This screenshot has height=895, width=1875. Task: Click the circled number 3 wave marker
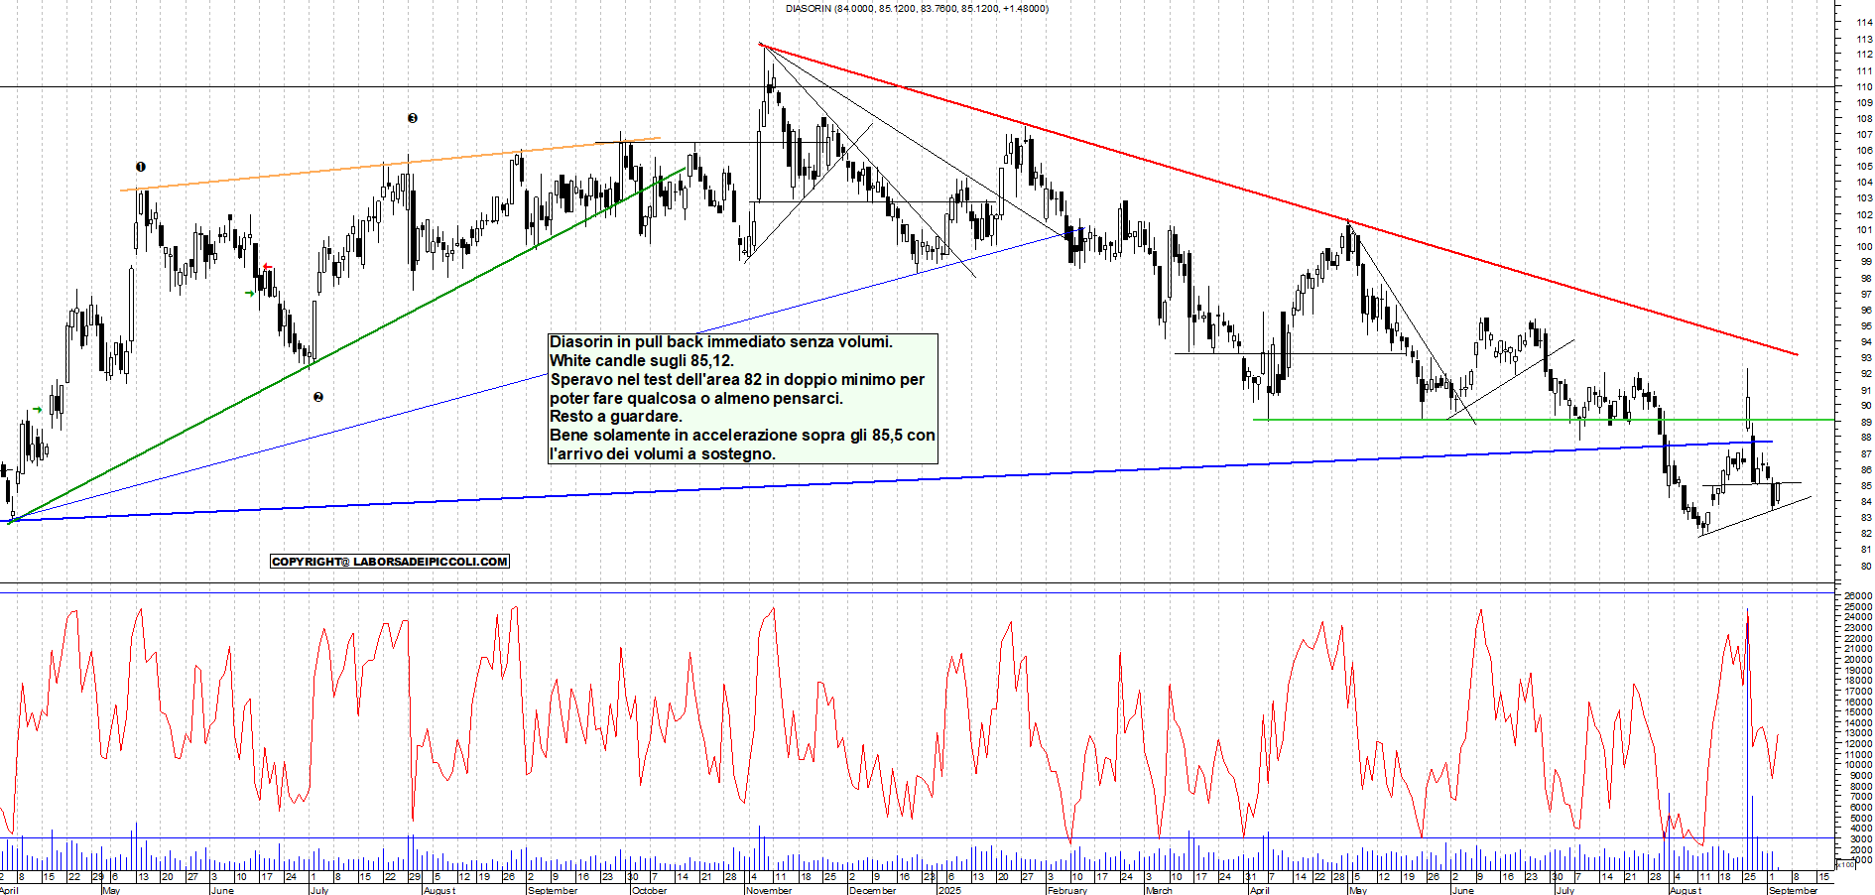pos(413,118)
